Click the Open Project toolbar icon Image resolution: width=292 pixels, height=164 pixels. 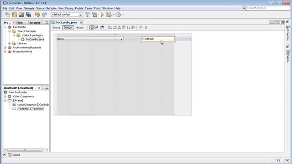coord(21,15)
